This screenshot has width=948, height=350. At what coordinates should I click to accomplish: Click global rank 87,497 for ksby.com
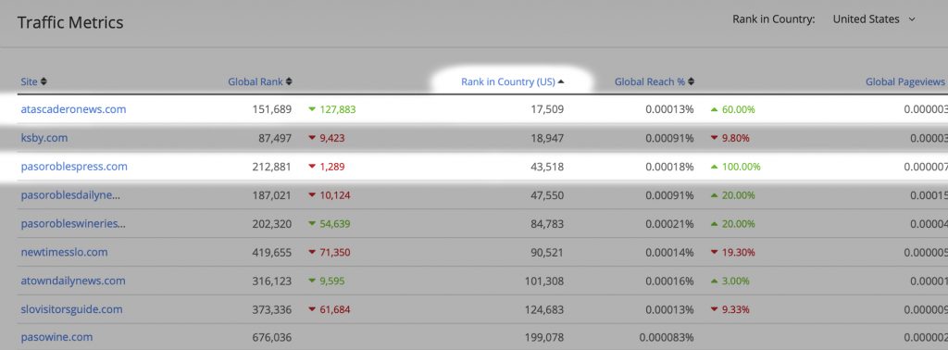pyautogui.click(x=275, y=138)
